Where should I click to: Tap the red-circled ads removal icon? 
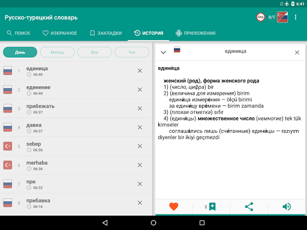tap(260, 17)
